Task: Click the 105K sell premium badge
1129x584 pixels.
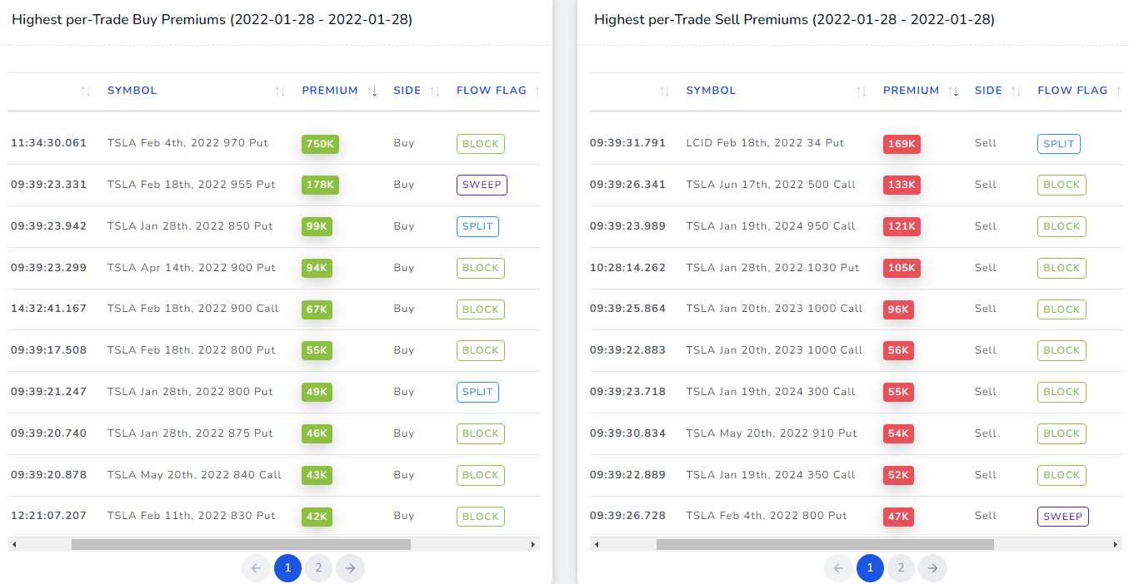Action: (x=902, y=268)
